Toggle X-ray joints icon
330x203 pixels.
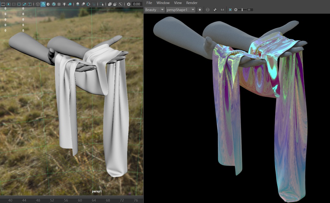pos(120,4)
